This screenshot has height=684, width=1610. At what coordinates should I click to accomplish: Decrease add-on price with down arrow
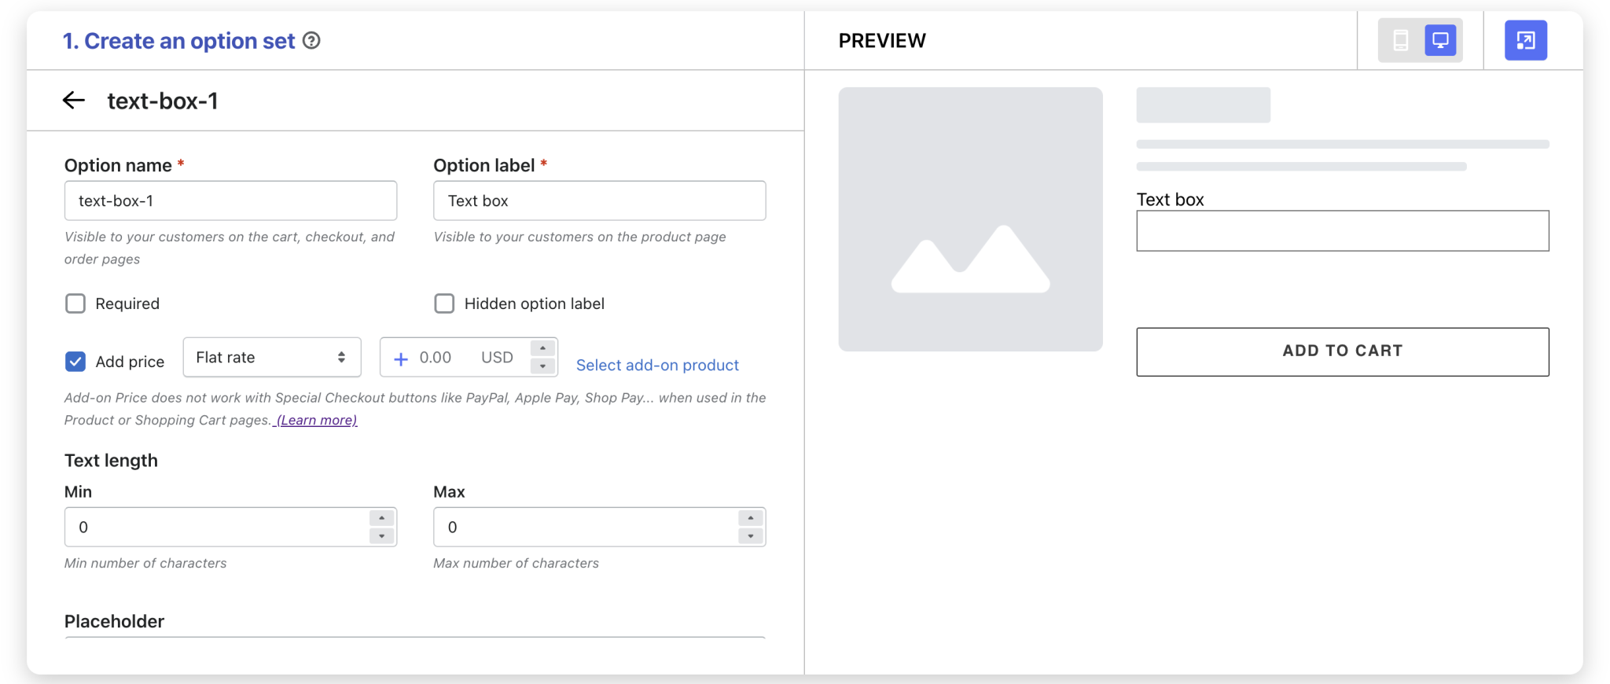(x=543, y=366)
